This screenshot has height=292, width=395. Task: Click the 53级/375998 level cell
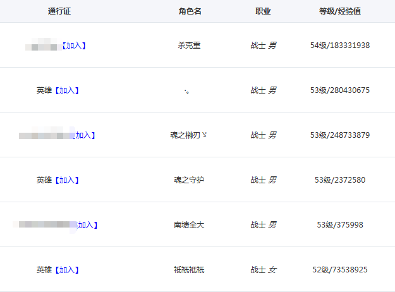click(340, 225)
